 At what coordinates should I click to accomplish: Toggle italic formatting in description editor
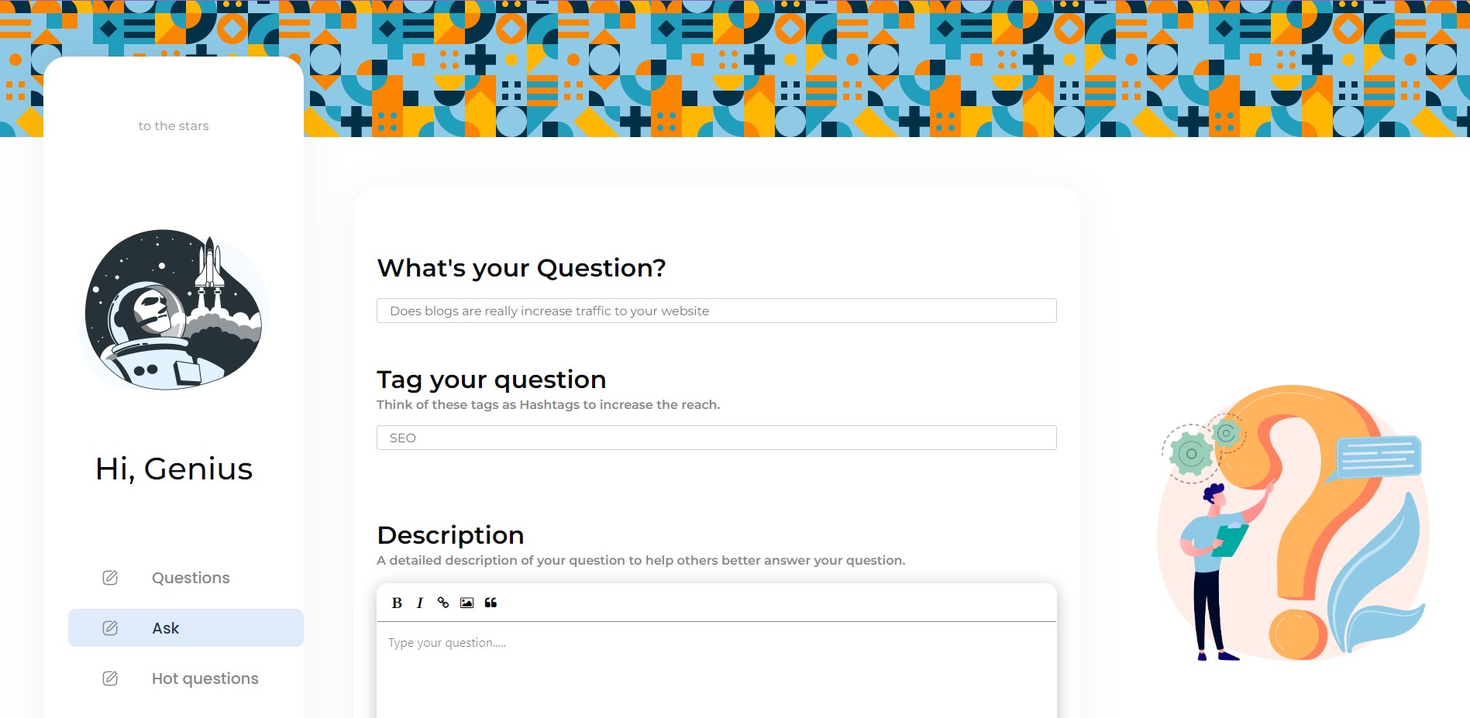pyautogui.click(x=420, y=603)
